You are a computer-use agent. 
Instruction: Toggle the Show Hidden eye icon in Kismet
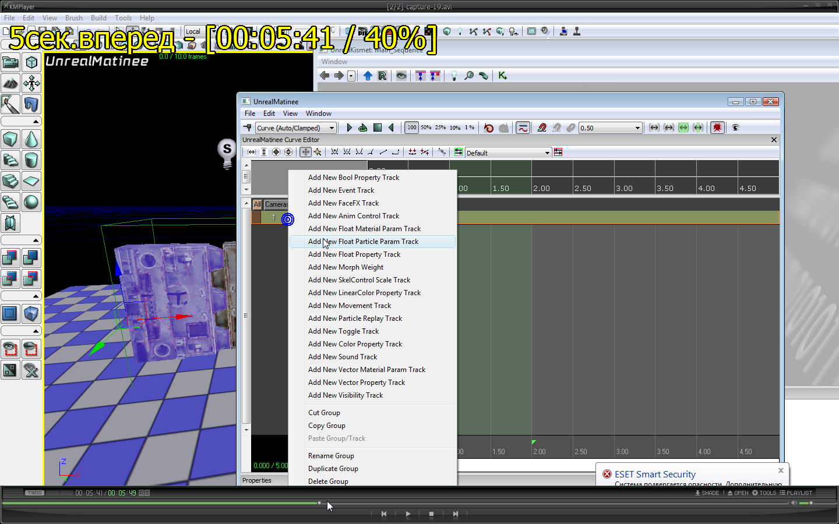pos(401,76)
